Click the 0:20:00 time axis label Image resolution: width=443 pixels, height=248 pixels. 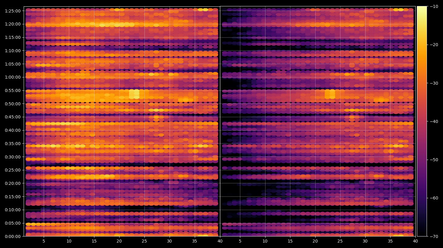click(x=13, y=183)
